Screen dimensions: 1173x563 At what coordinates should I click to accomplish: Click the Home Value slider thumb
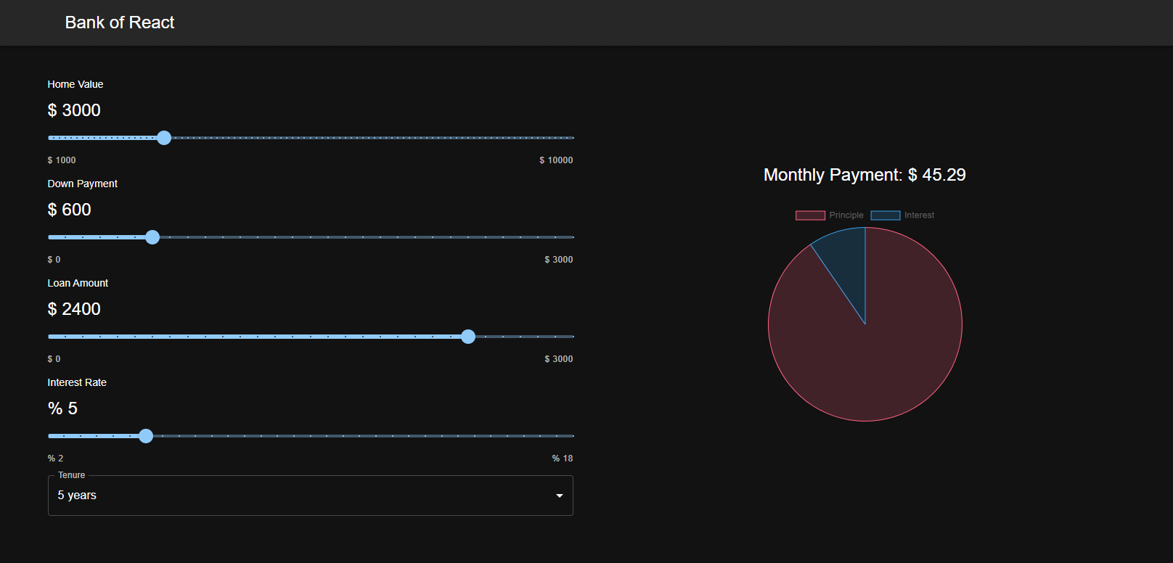point(164,138)
